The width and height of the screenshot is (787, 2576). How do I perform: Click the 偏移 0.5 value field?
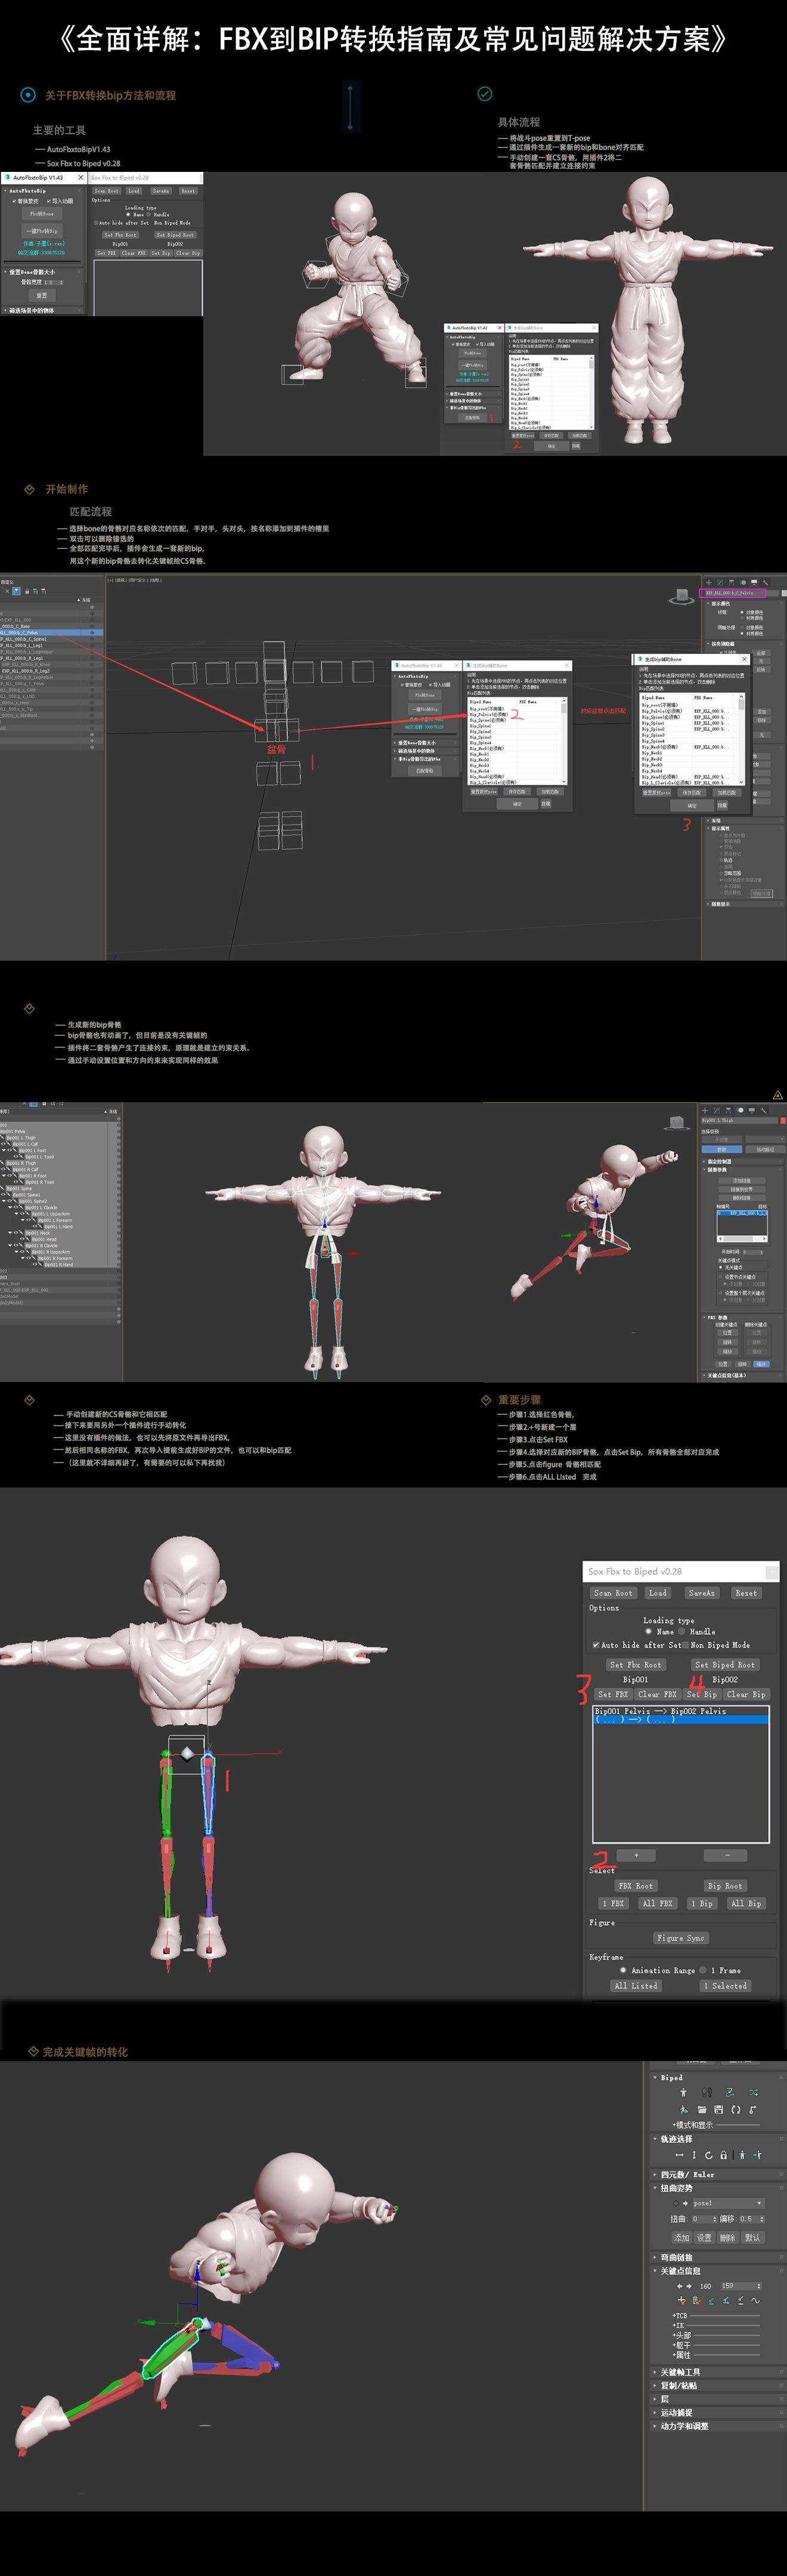(x=751, y=2219)
